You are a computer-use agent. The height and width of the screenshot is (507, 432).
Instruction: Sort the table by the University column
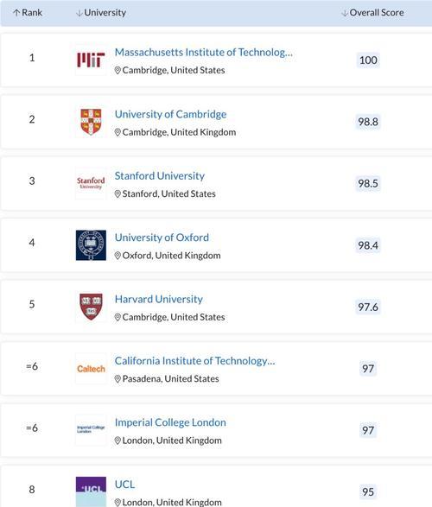[x=101, y=13]
